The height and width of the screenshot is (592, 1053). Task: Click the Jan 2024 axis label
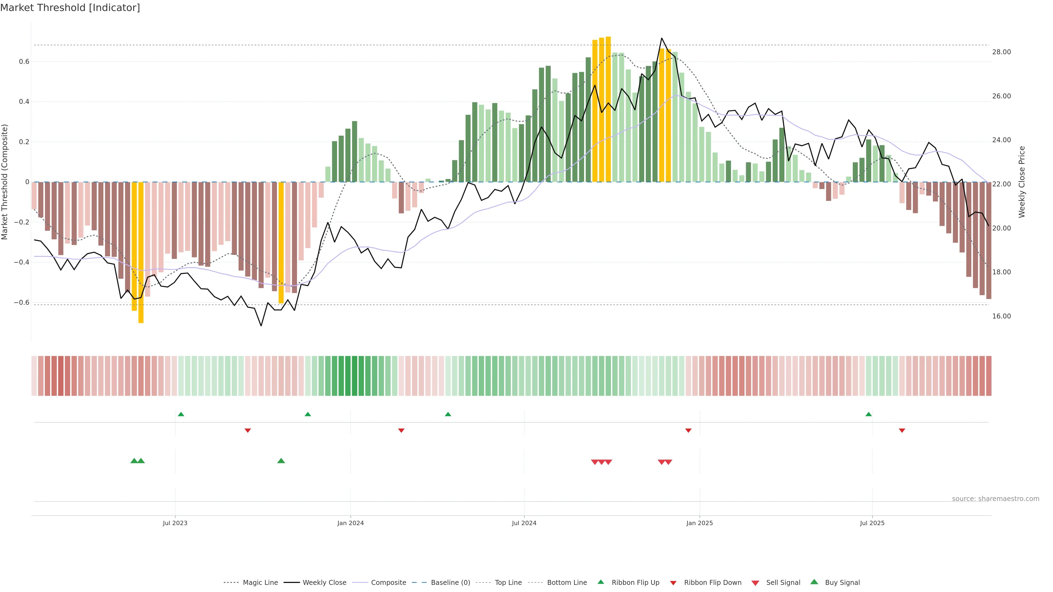(x=350, y=523)
